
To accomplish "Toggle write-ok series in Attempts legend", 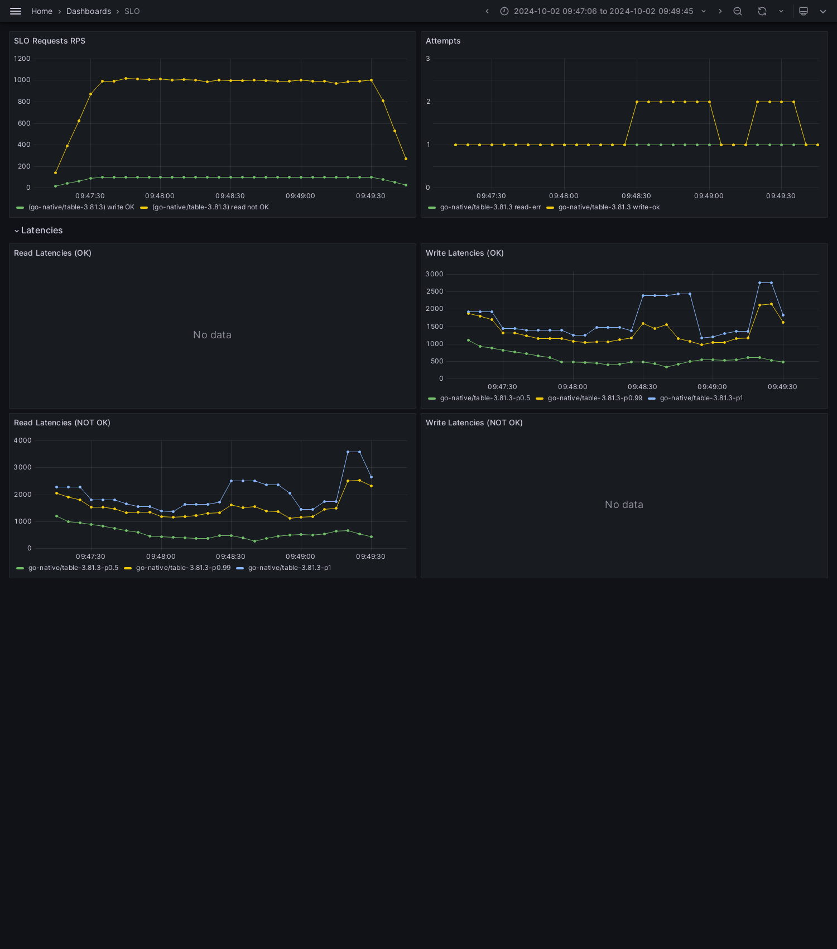I will [609, 207].
